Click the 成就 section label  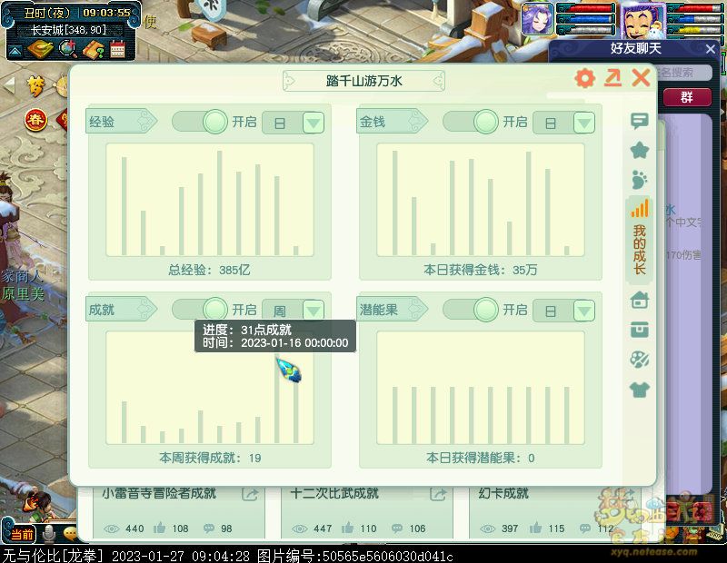pos(102,310)
